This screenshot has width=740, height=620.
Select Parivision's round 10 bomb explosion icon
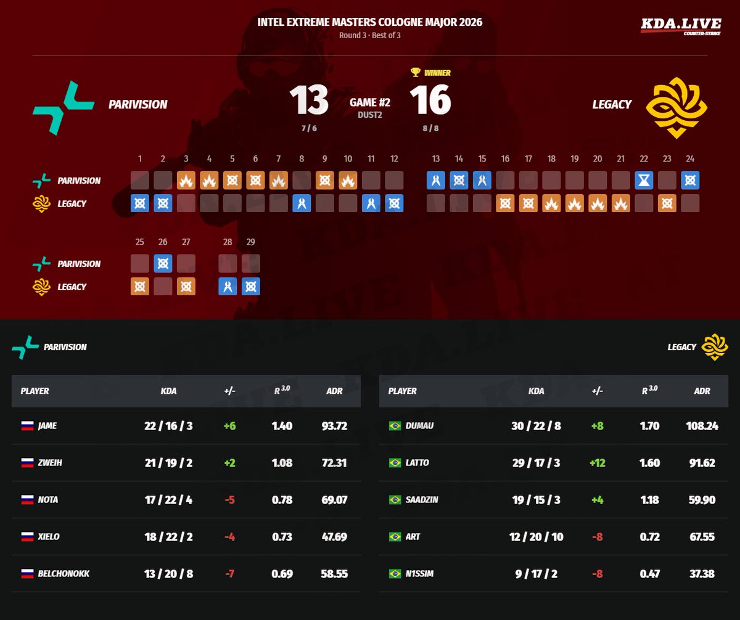pos(348,180)
